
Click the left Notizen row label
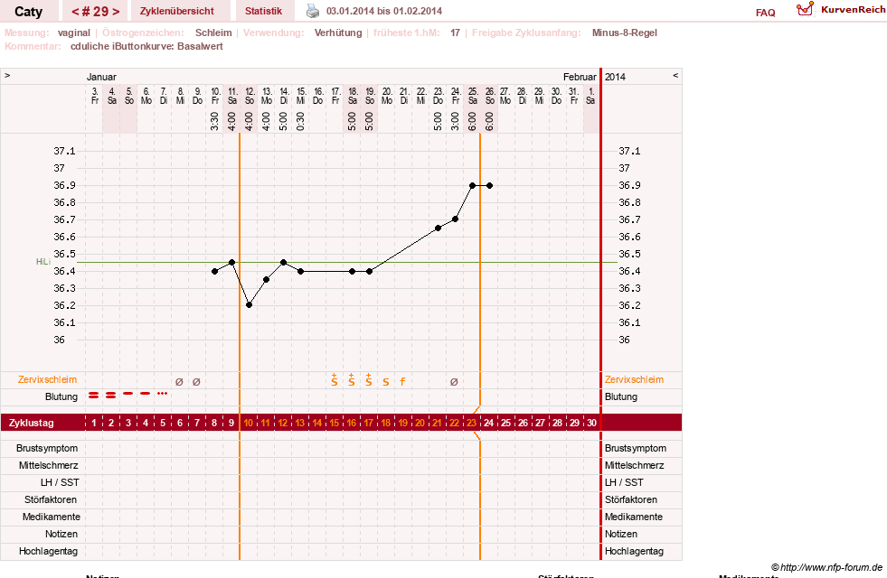[61, 534]
